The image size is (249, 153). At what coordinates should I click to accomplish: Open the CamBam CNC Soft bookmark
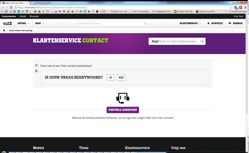coord(184,12)
